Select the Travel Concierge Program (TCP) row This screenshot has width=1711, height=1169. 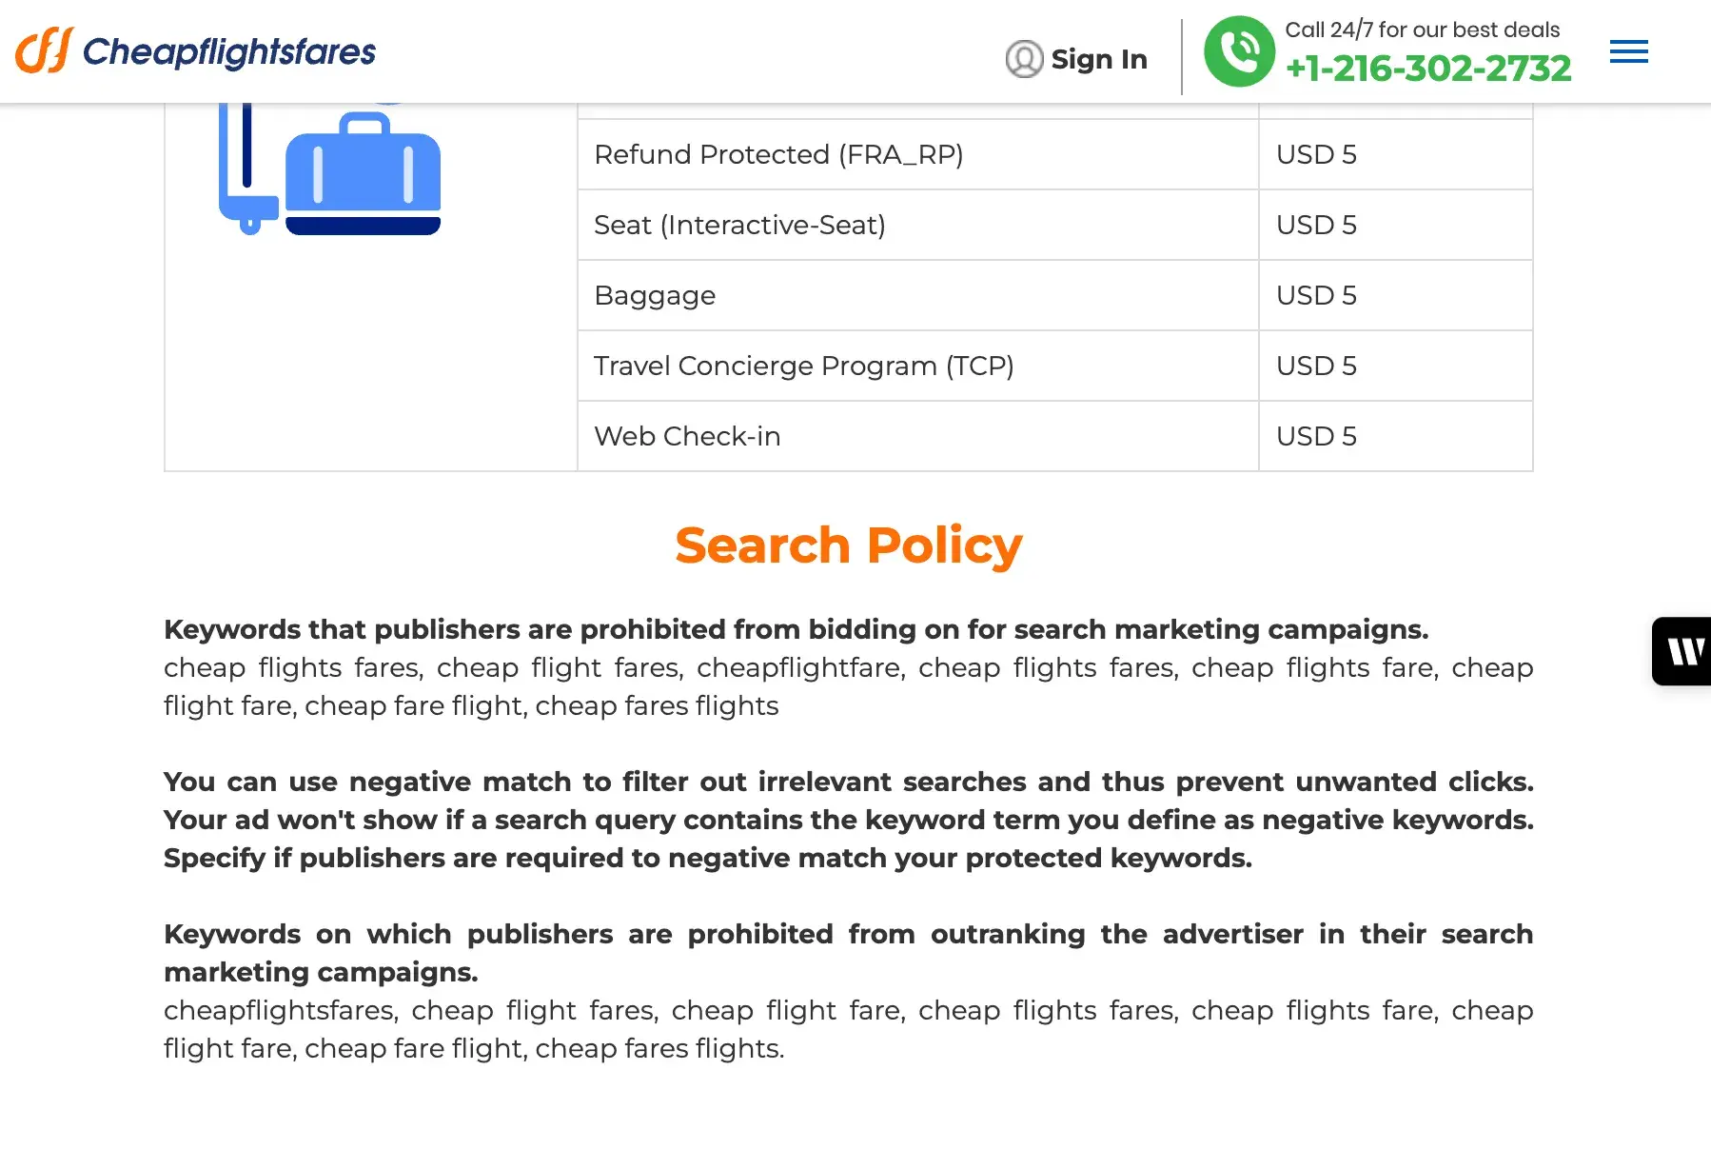tap(804, 366)
